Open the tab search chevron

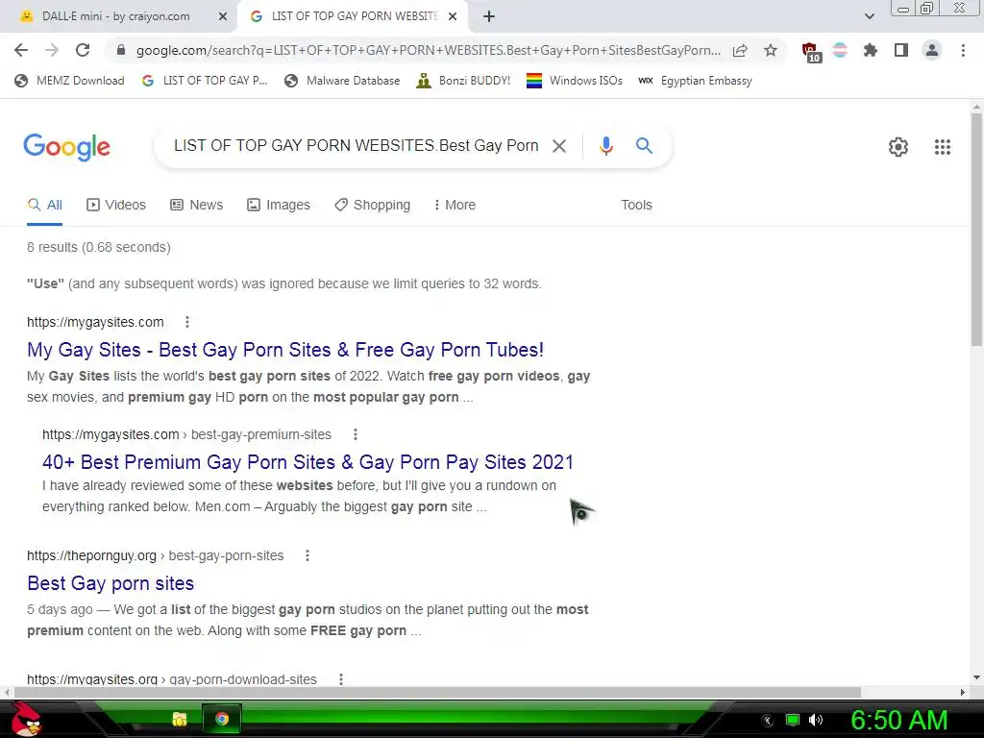pos(869,16)
